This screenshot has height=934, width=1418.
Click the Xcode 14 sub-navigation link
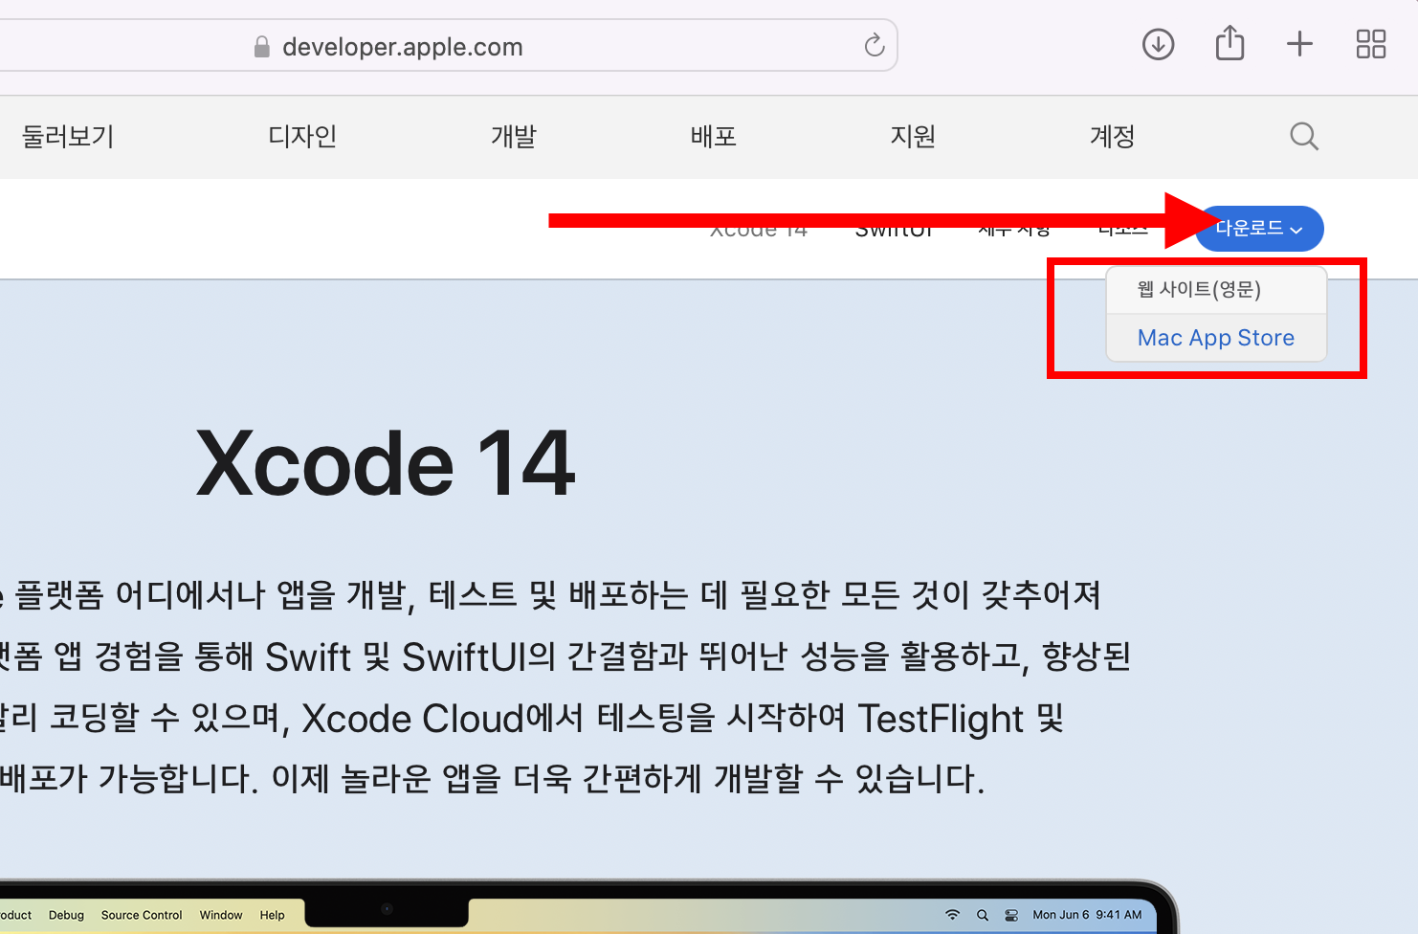click(759, 230)
